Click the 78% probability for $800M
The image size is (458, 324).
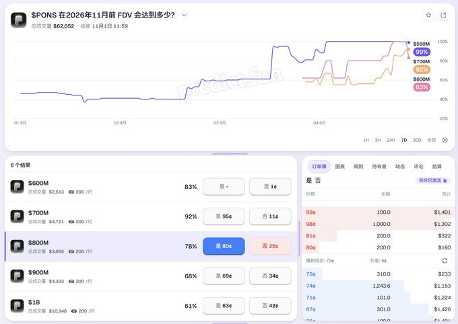coord(191,247)
